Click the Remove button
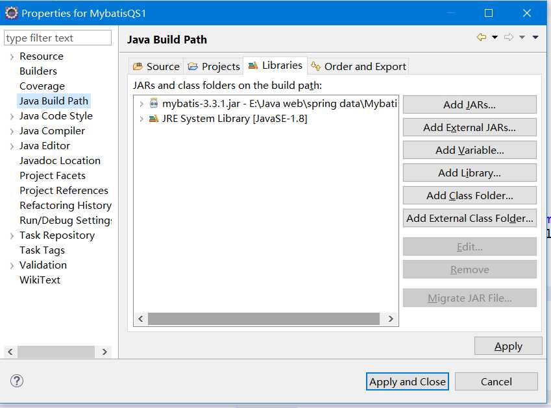Screen dimensions: 551x408 469,269
